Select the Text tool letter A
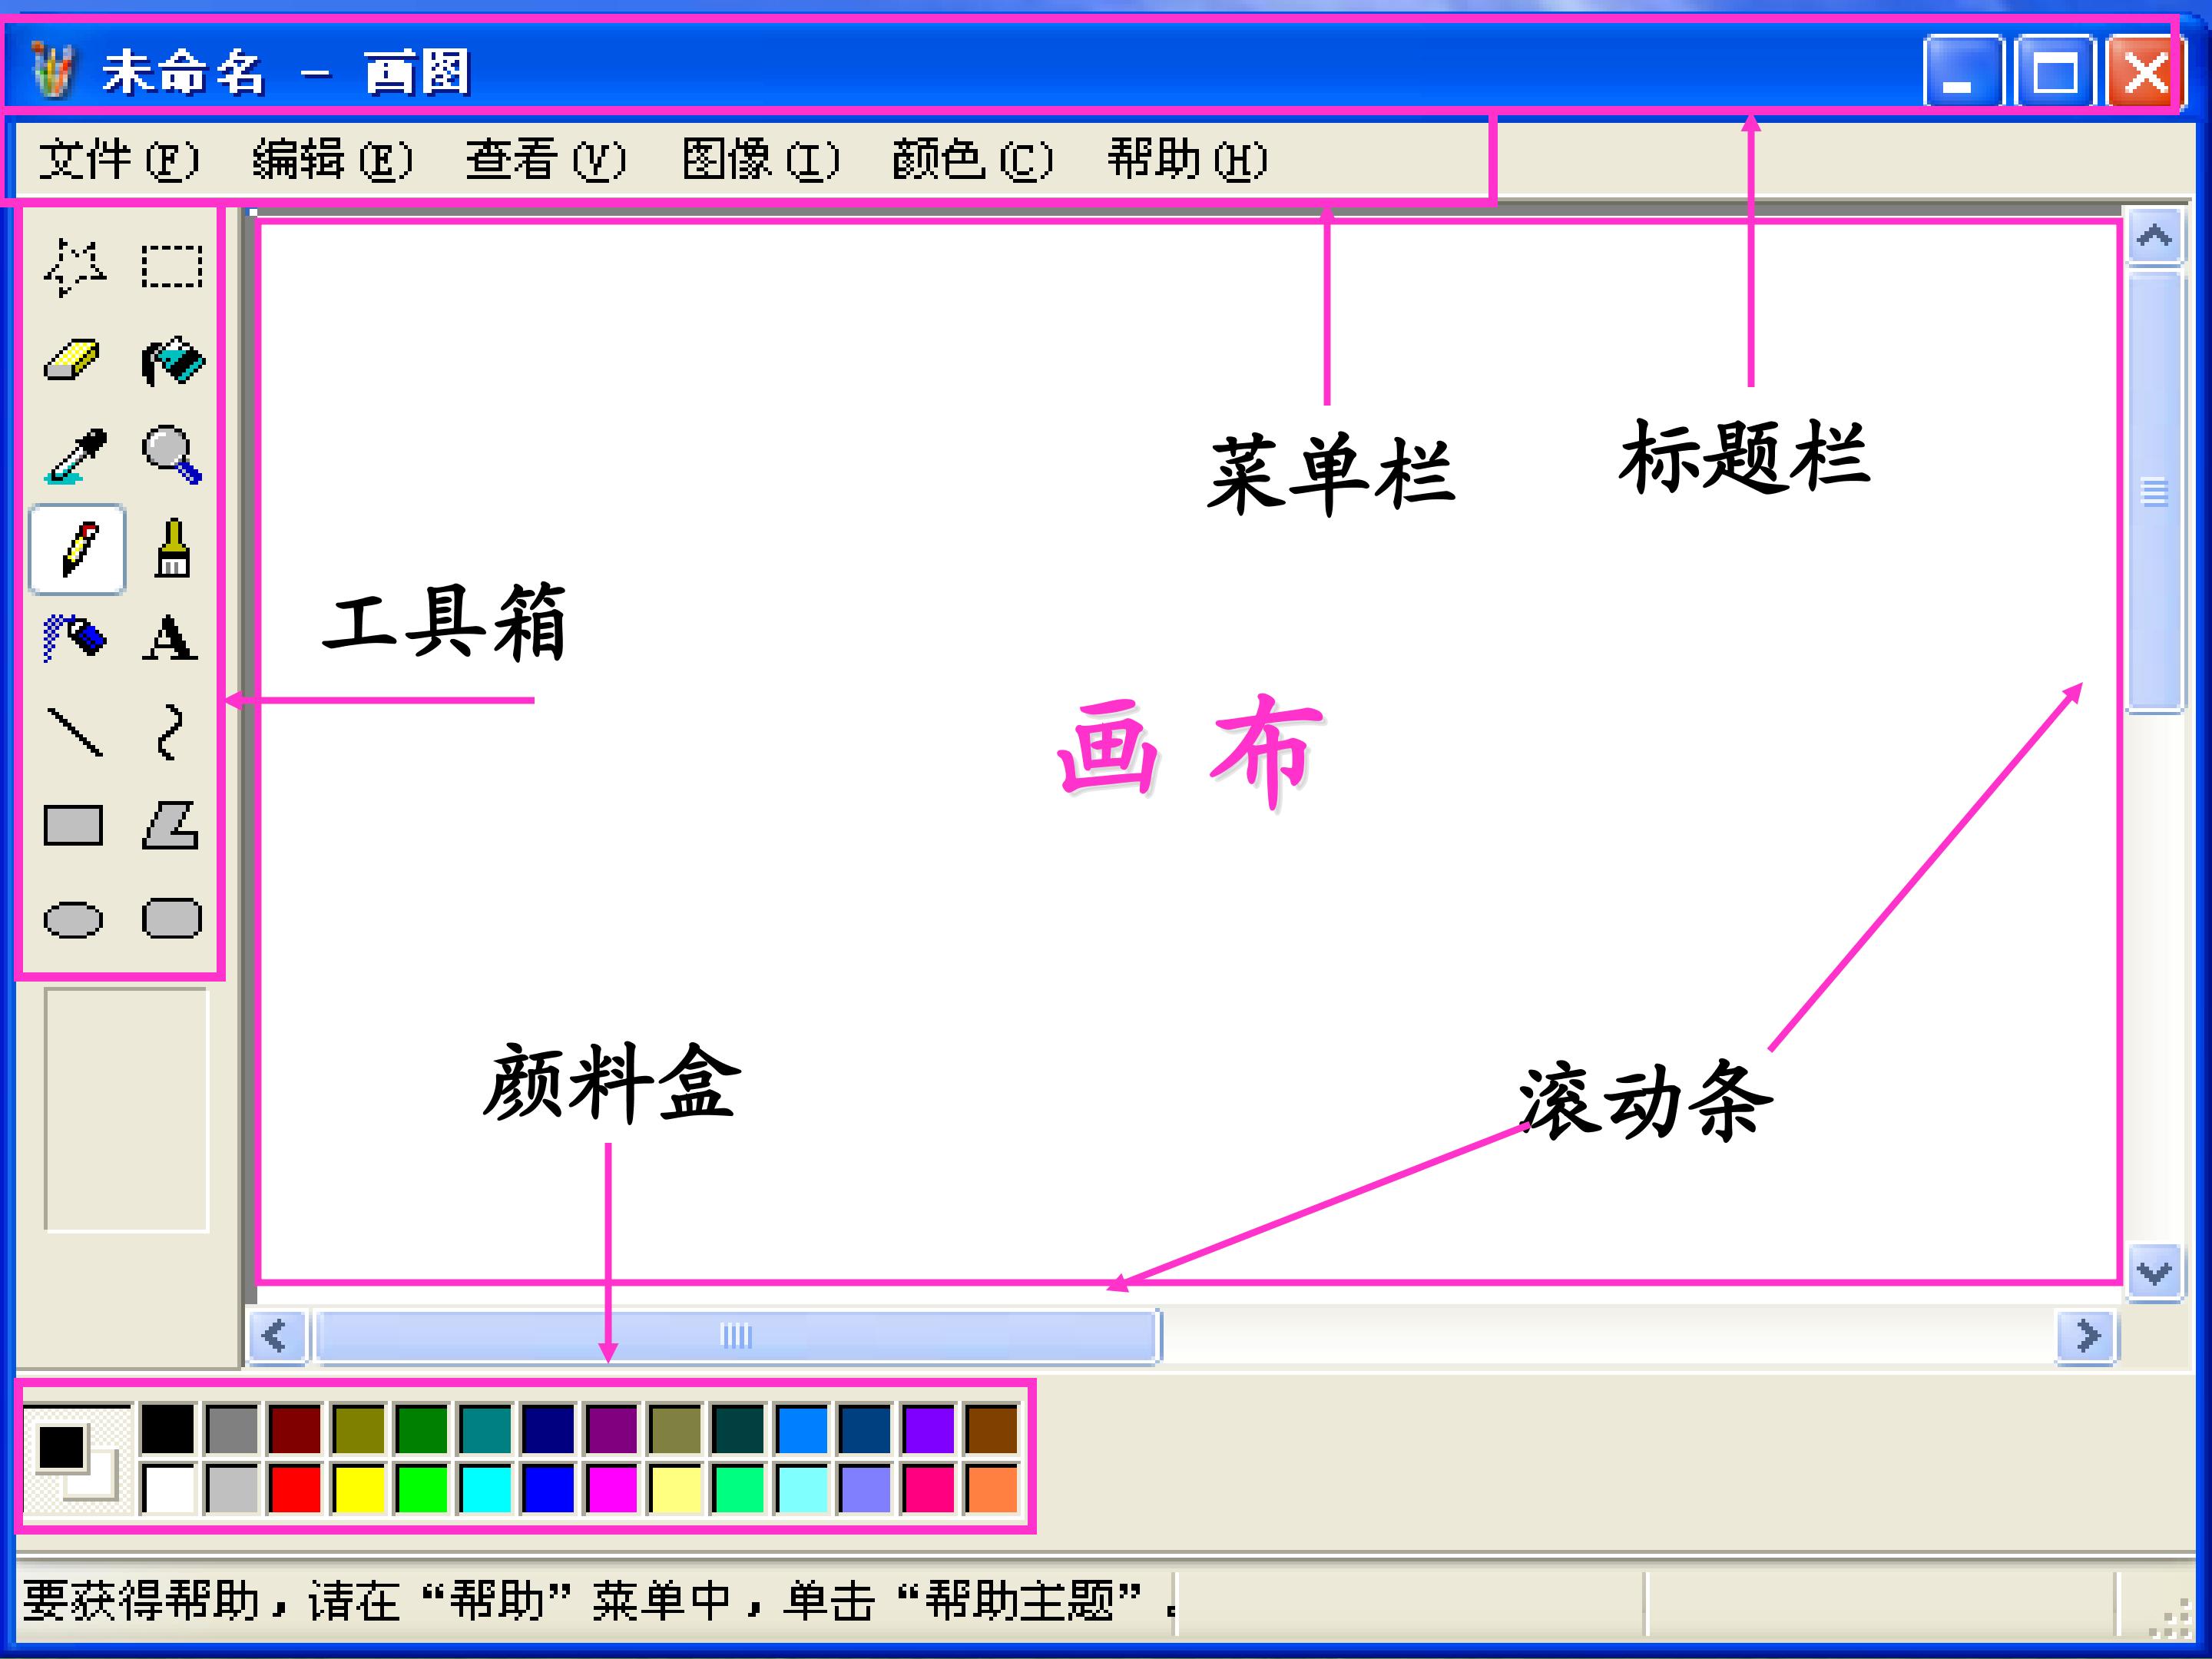 point(170,637)
